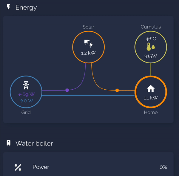Click the Grid label text

[x=26, y=112]
